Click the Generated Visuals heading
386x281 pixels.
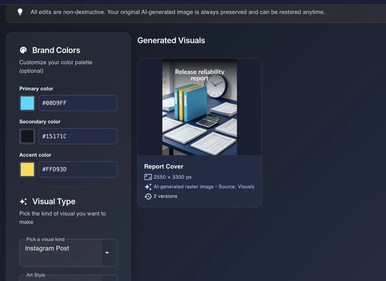[x=171, y=40]
